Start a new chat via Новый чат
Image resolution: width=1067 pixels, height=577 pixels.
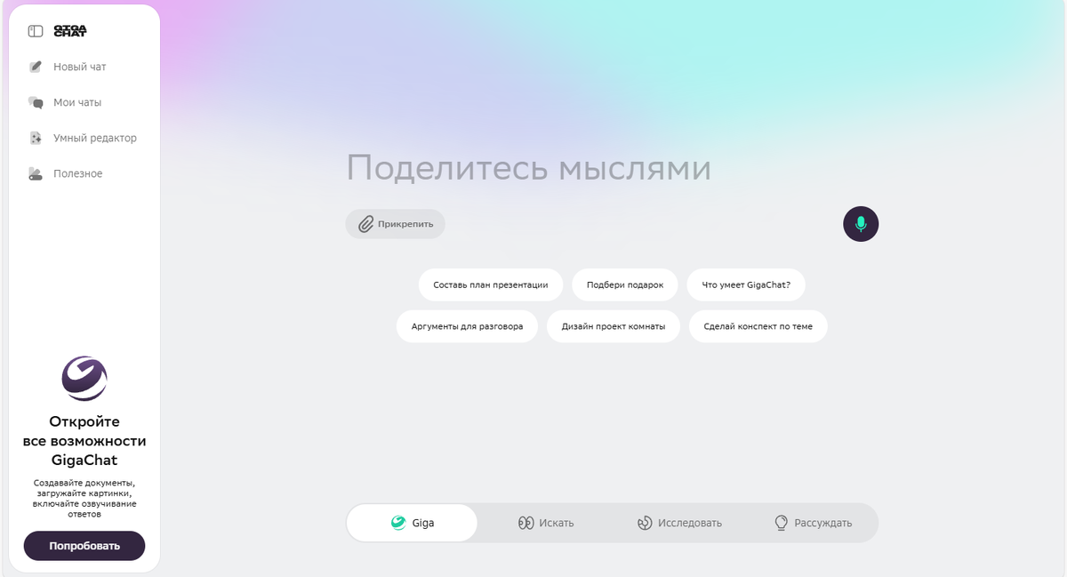point(68,67)
